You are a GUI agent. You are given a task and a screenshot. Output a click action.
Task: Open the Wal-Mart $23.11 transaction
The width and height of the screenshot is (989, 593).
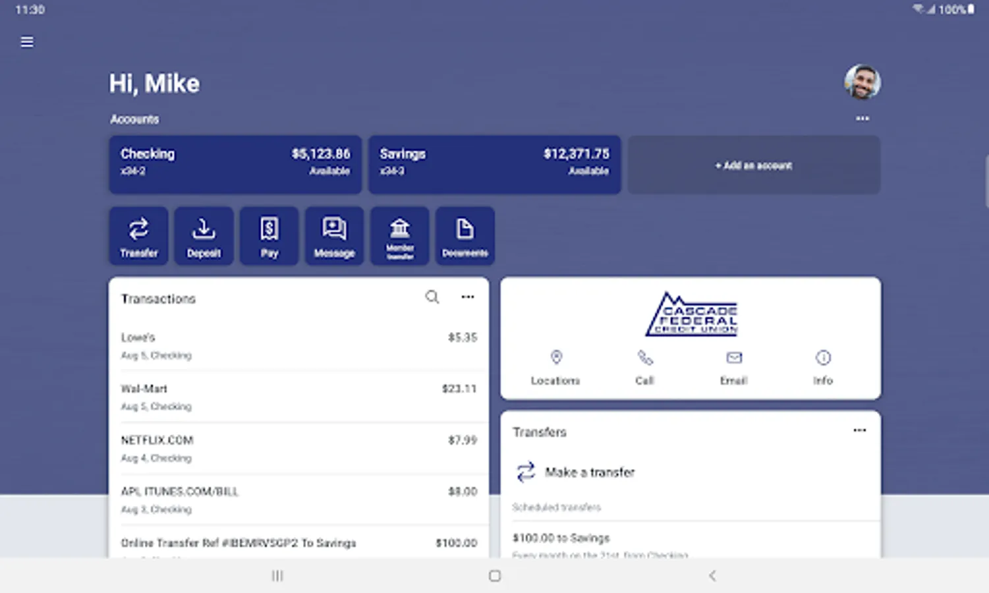[x=299, y=397]
